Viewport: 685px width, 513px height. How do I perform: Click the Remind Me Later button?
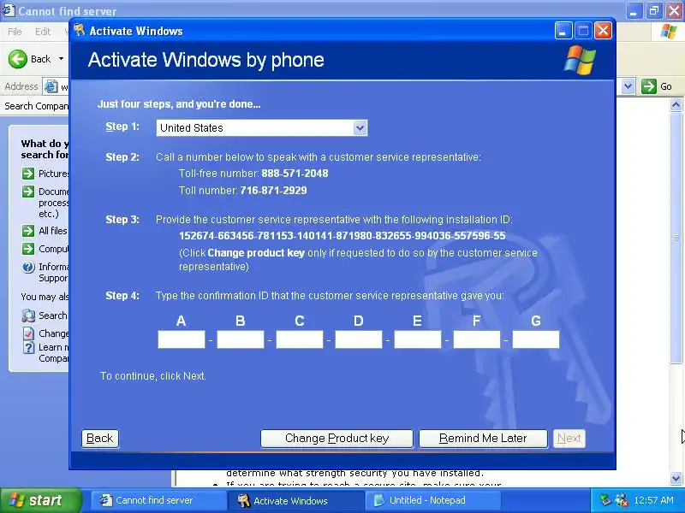point(483,439)
